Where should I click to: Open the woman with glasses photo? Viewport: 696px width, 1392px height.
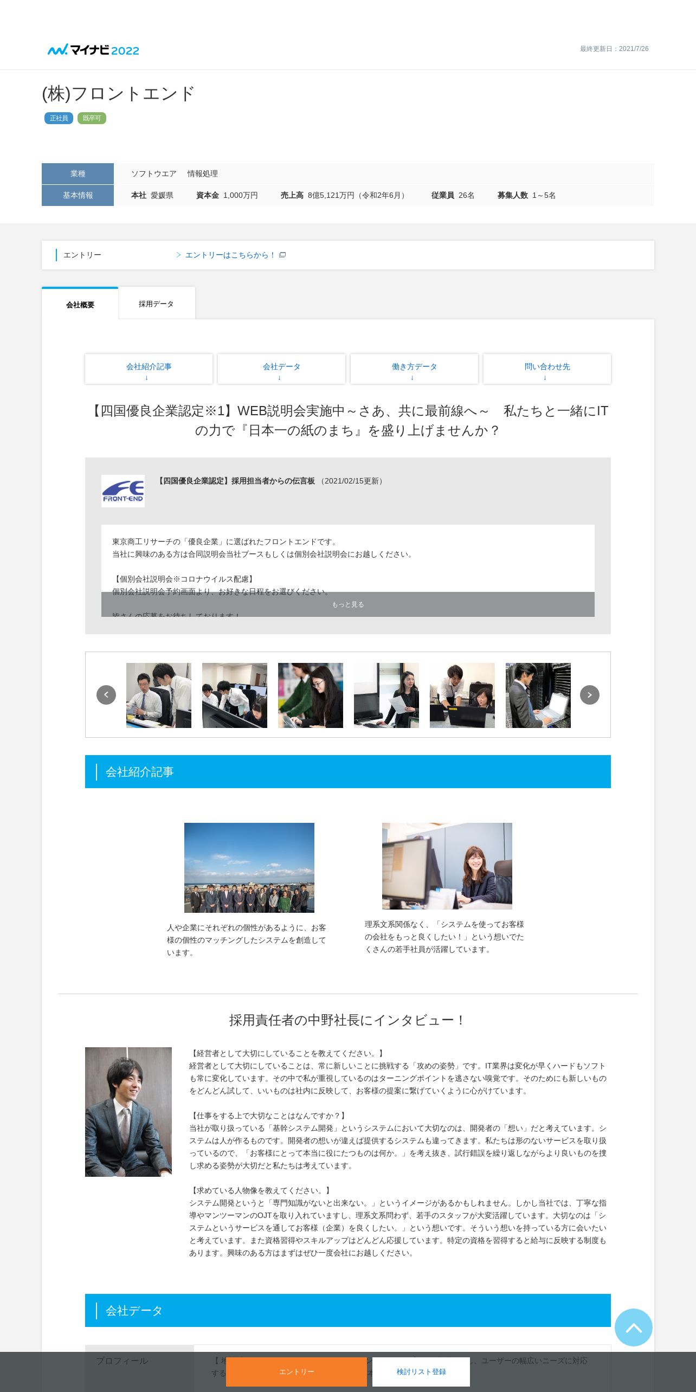311,695
